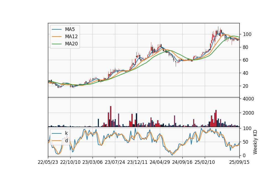Click the 23/03/06 date label
The image size is (266, 191).
click(x=93, y=162)
